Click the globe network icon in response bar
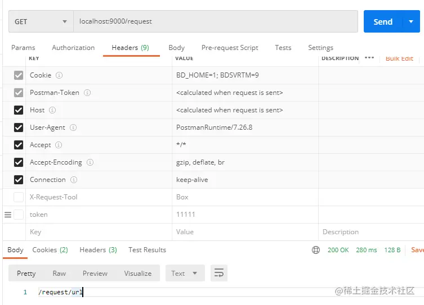This screenshot has width=424, height=305. (315, 250)
